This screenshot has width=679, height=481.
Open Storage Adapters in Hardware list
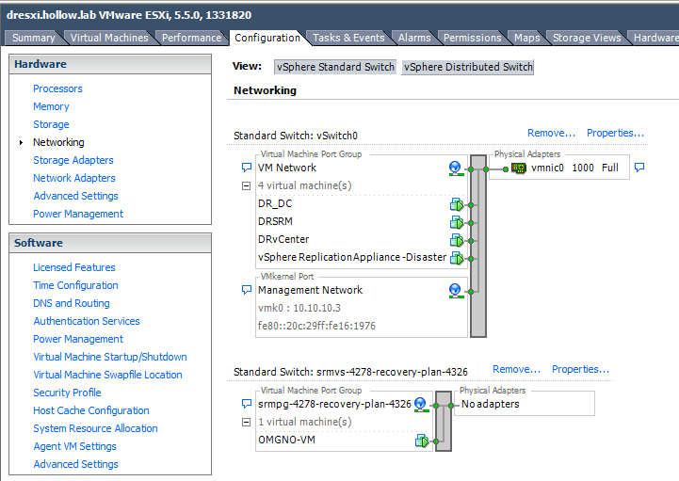[x=73, y=160]
